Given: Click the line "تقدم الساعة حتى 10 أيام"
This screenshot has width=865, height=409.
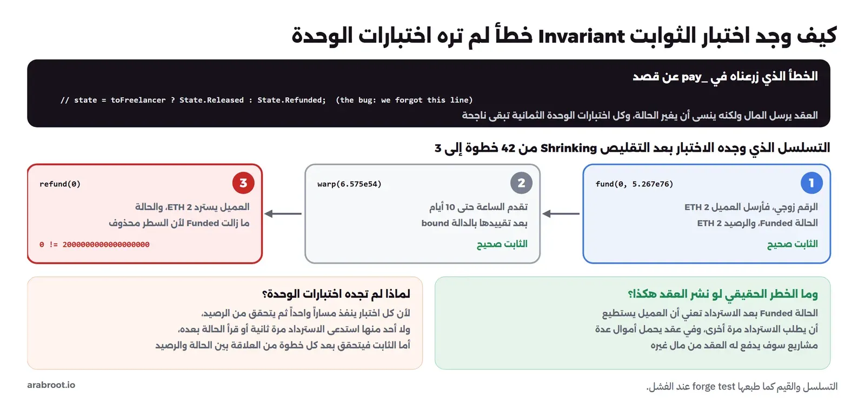Looking at the screenshot, I should (478, 207).
